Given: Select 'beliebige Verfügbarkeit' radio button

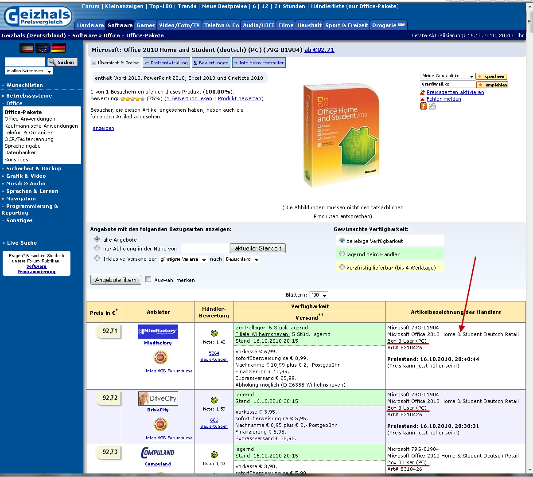Looking at the screenshot, I should pos(342,241).
